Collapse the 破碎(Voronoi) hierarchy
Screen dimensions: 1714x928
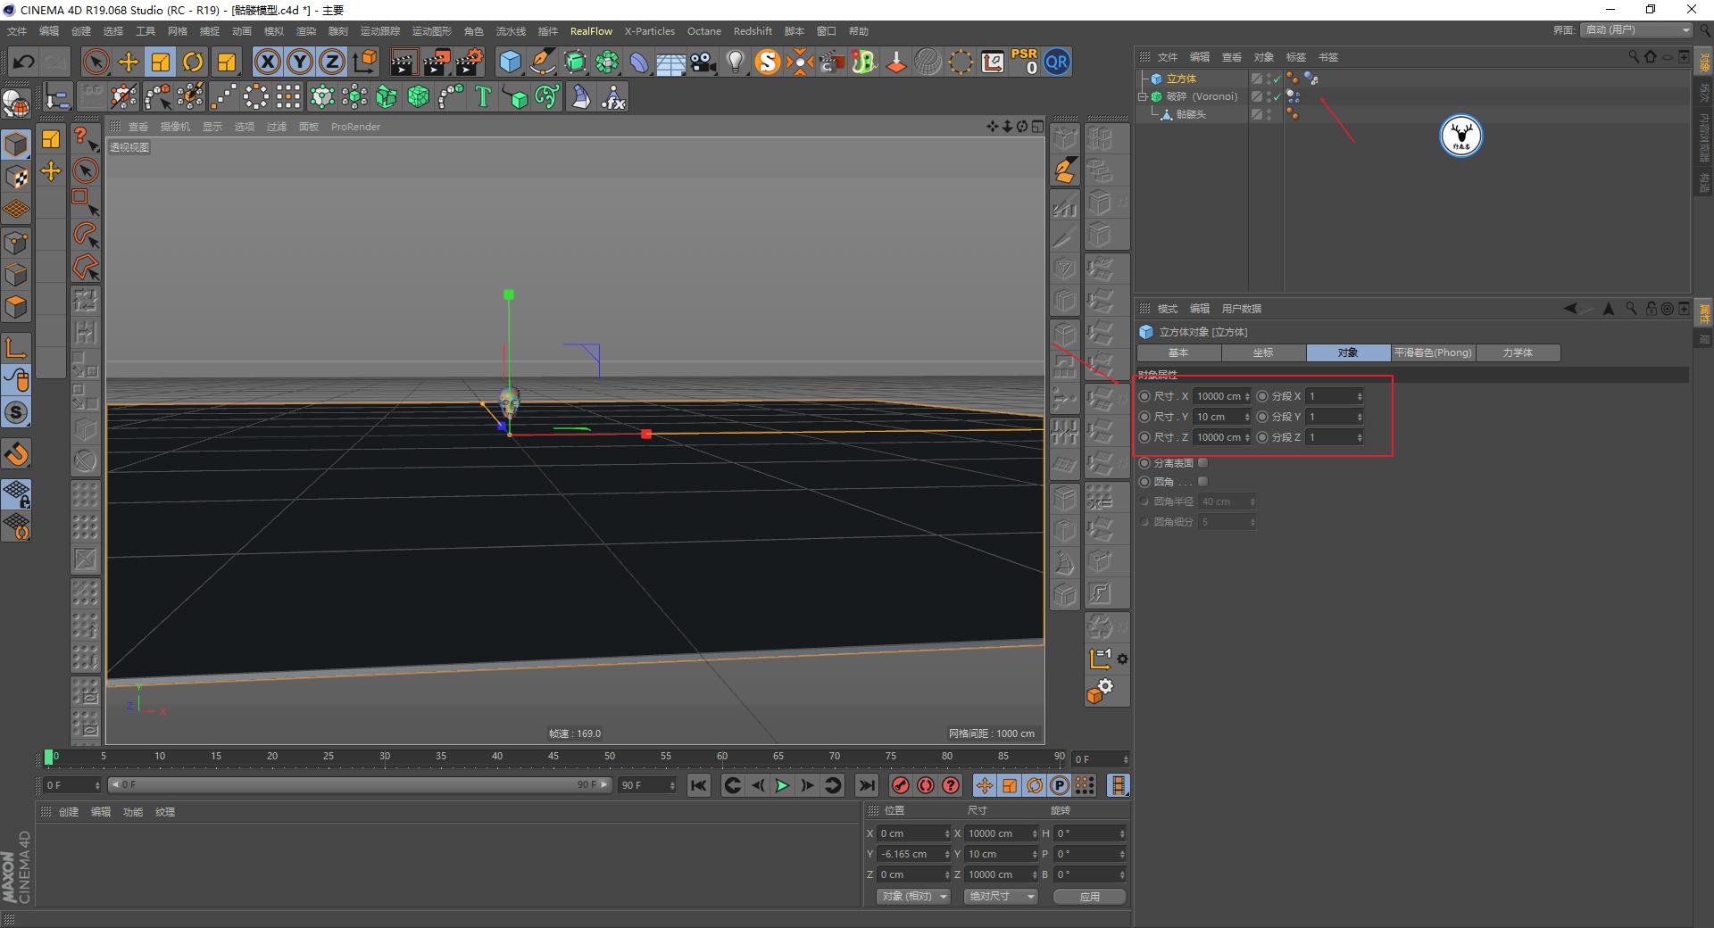[1143, 96]
